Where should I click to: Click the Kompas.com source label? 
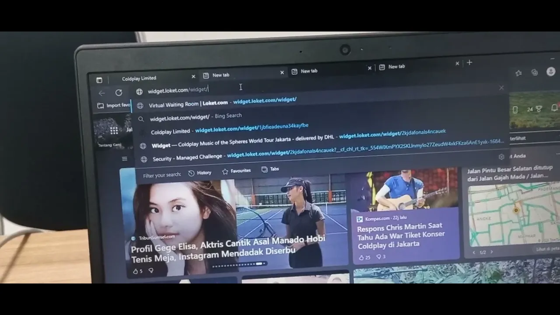pyautogui.click(x=377, y=218)
